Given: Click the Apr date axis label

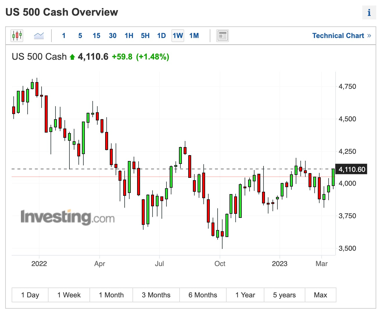Looking at the screenshot, I should click(x=100, y=264).
